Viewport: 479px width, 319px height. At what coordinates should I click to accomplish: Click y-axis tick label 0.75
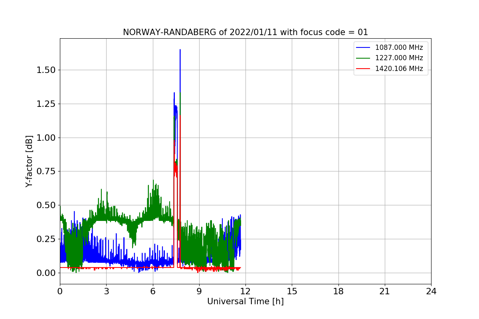tap(46, 171)
